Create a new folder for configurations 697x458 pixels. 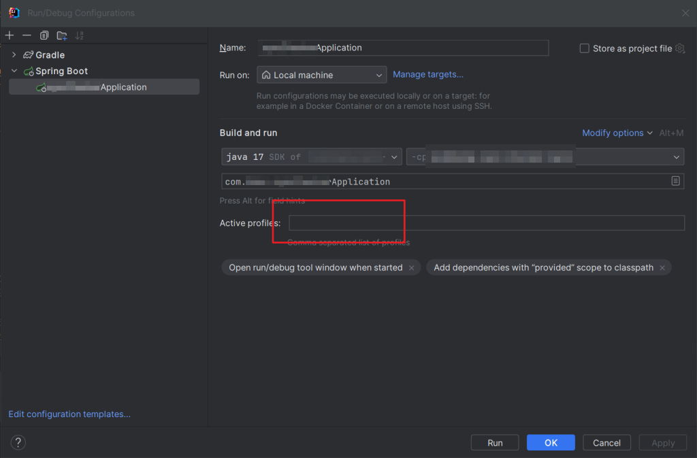(61, 35)
